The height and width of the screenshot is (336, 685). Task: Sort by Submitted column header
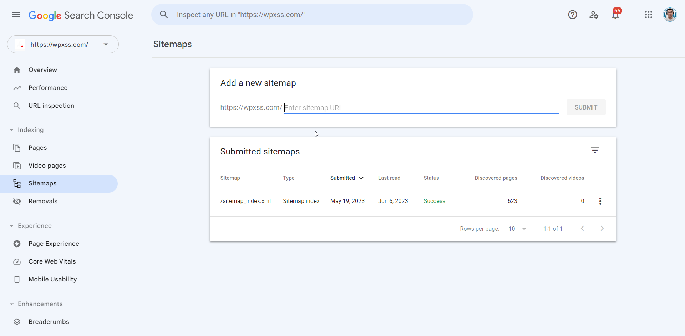pos(342,178)
